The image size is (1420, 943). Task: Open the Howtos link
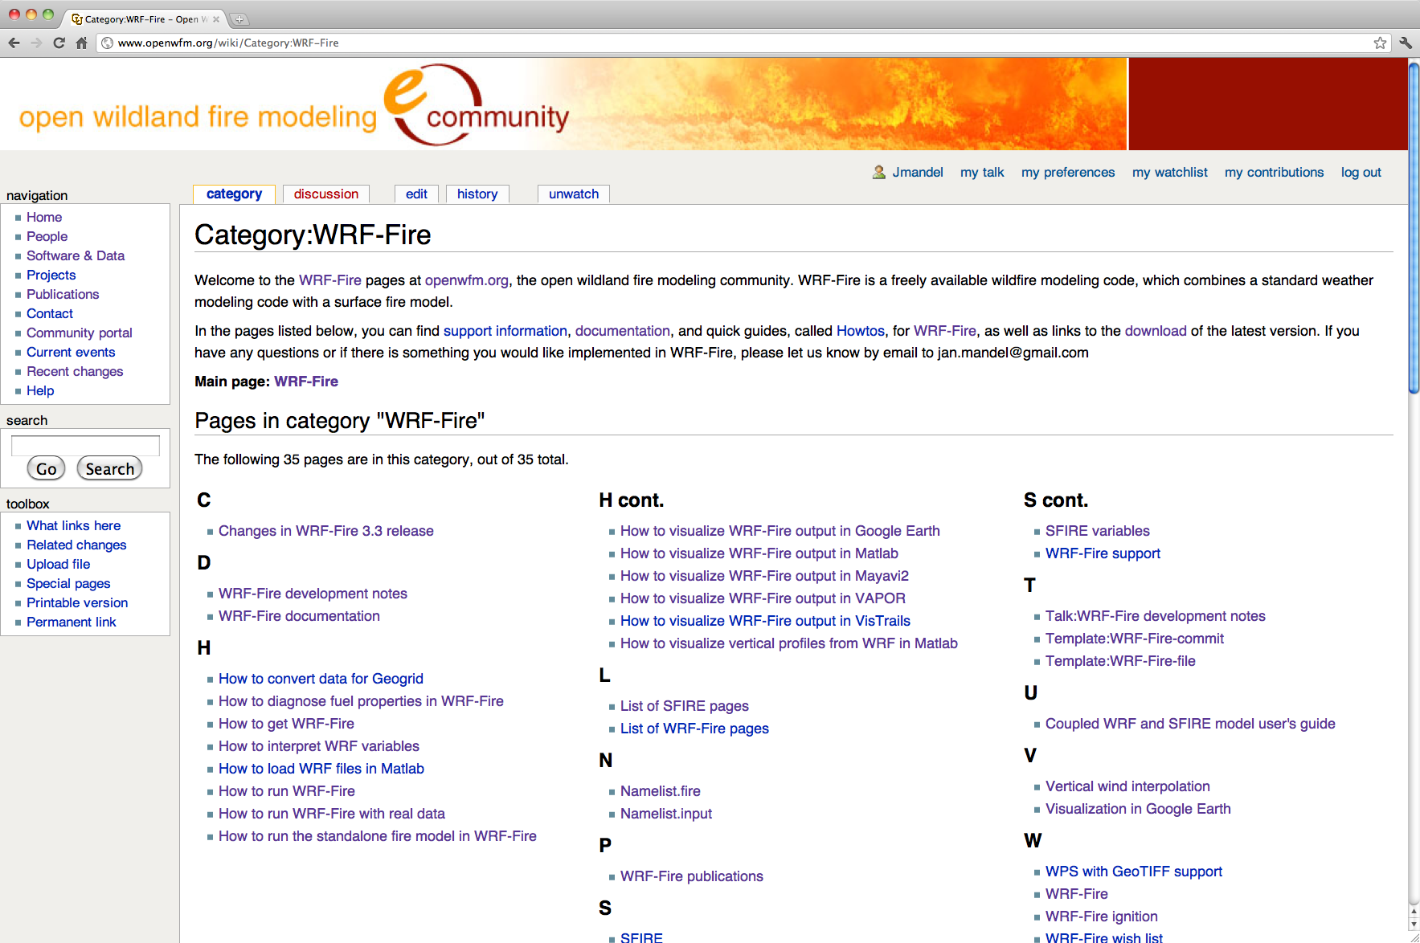[x=861, y=331]
